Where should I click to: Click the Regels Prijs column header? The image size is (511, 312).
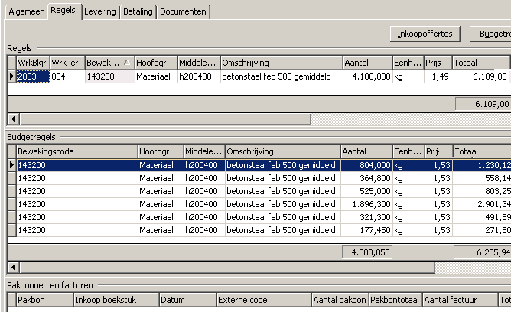pos(438,63)
